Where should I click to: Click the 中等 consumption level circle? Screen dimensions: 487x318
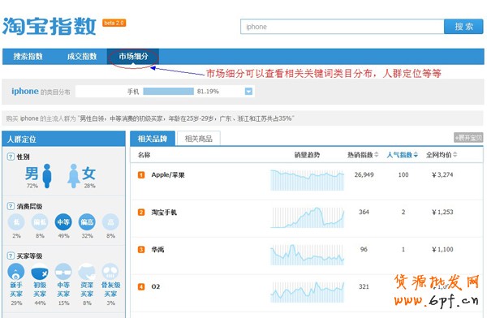coord(63,222)
